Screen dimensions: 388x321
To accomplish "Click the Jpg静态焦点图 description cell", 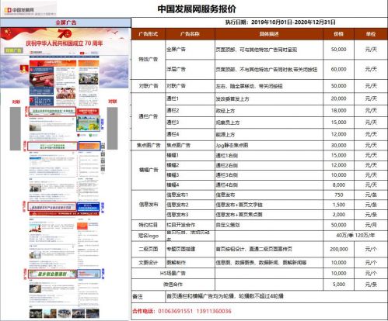I will pos(269,145).
